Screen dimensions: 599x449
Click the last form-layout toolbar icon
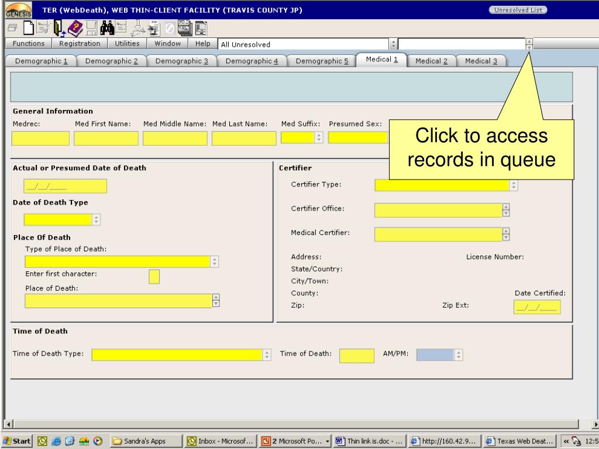(201, 29)
